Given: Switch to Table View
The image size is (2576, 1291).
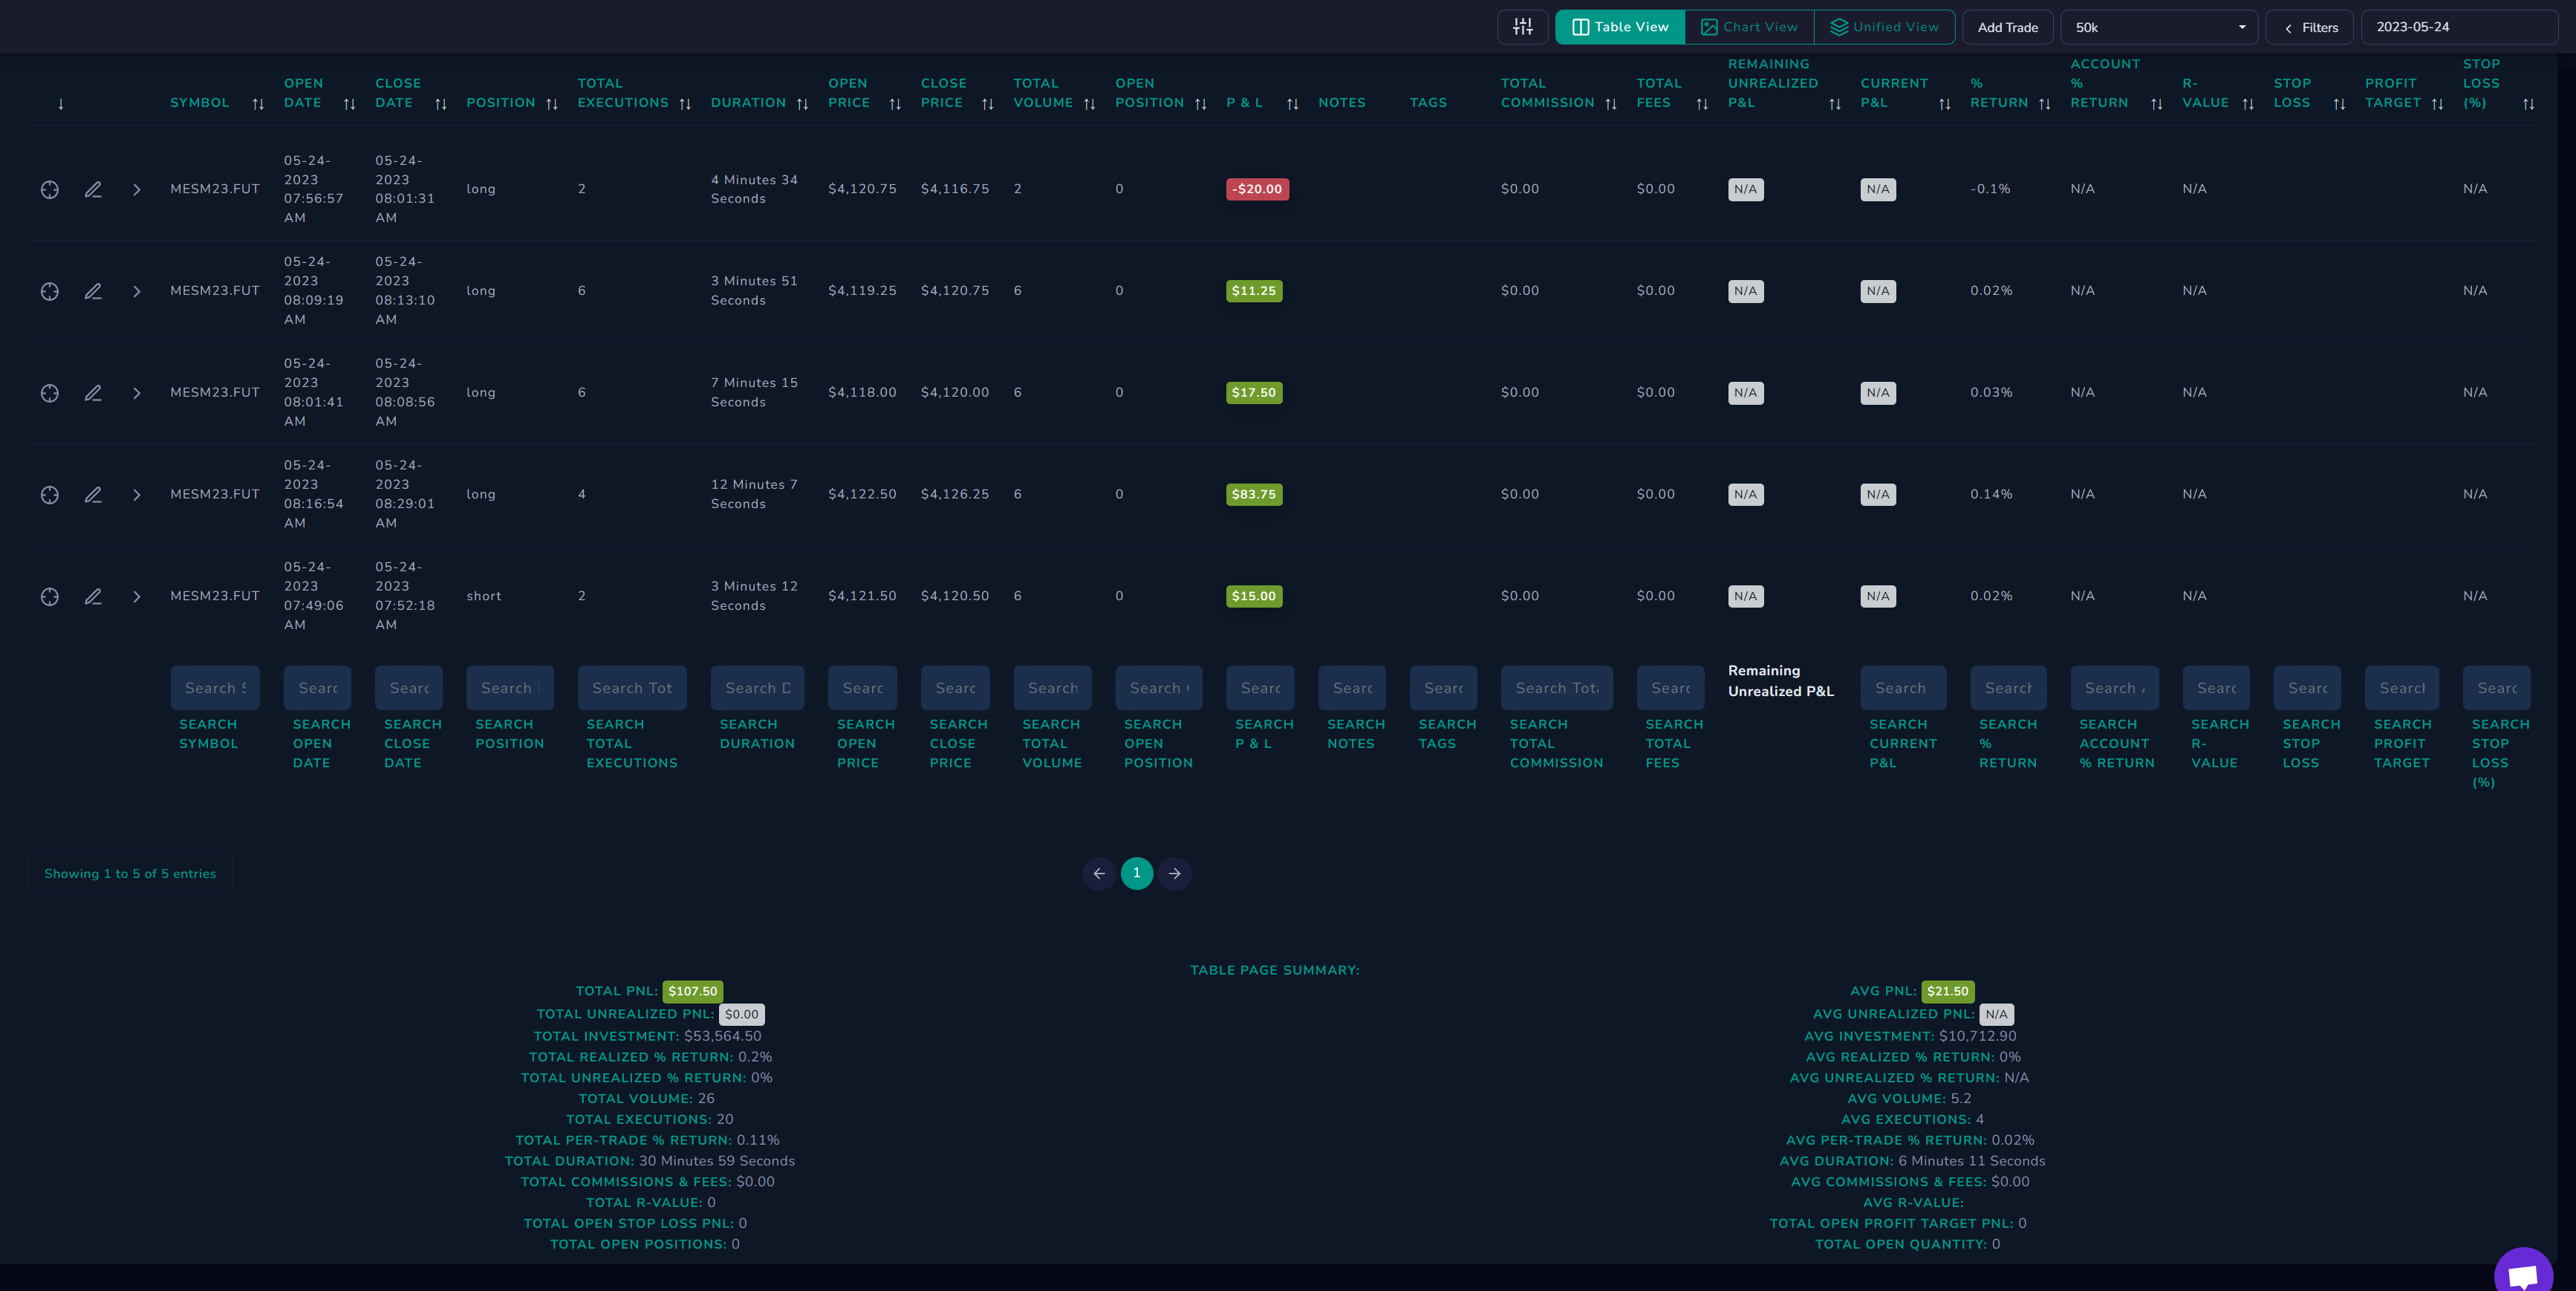Looking at the screenshot, I should pos(1620,27).
